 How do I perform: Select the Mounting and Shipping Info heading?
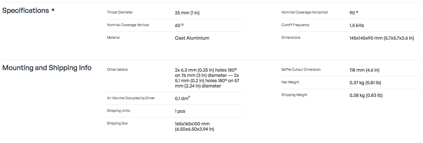point(47,68)
